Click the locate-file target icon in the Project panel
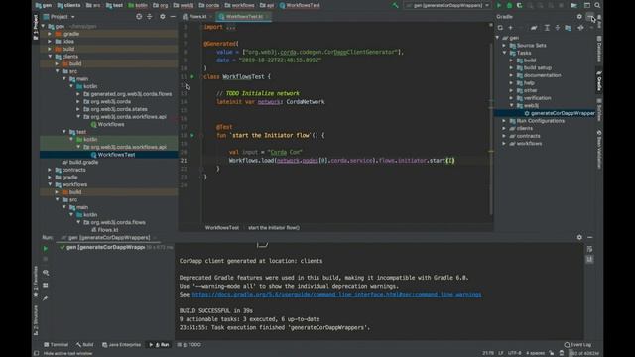 click(139, 17)
